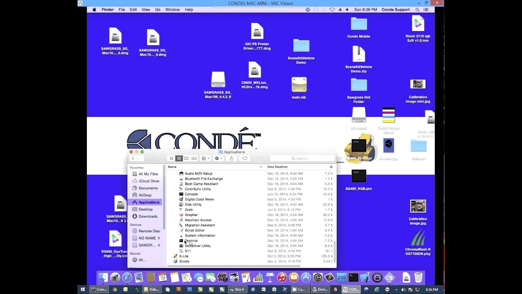Open Finder from the Dock
The width and height of the screenshot is (522, 294).
(x=103, y=278)
